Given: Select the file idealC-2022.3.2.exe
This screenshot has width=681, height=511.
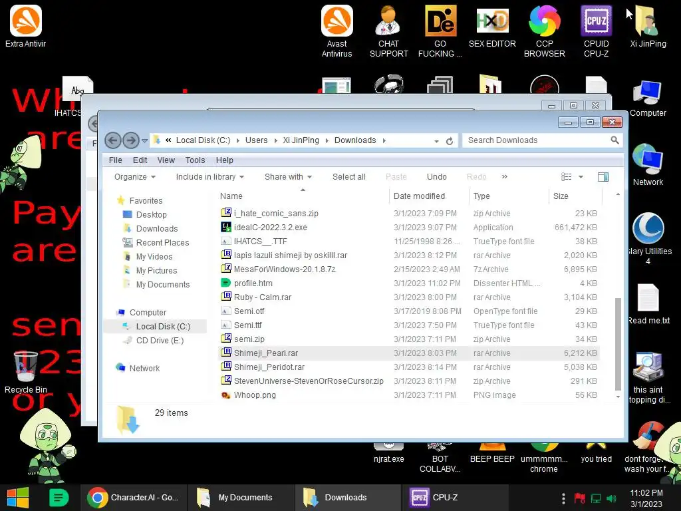Looking at the screenshot, I should coord(408,228).
